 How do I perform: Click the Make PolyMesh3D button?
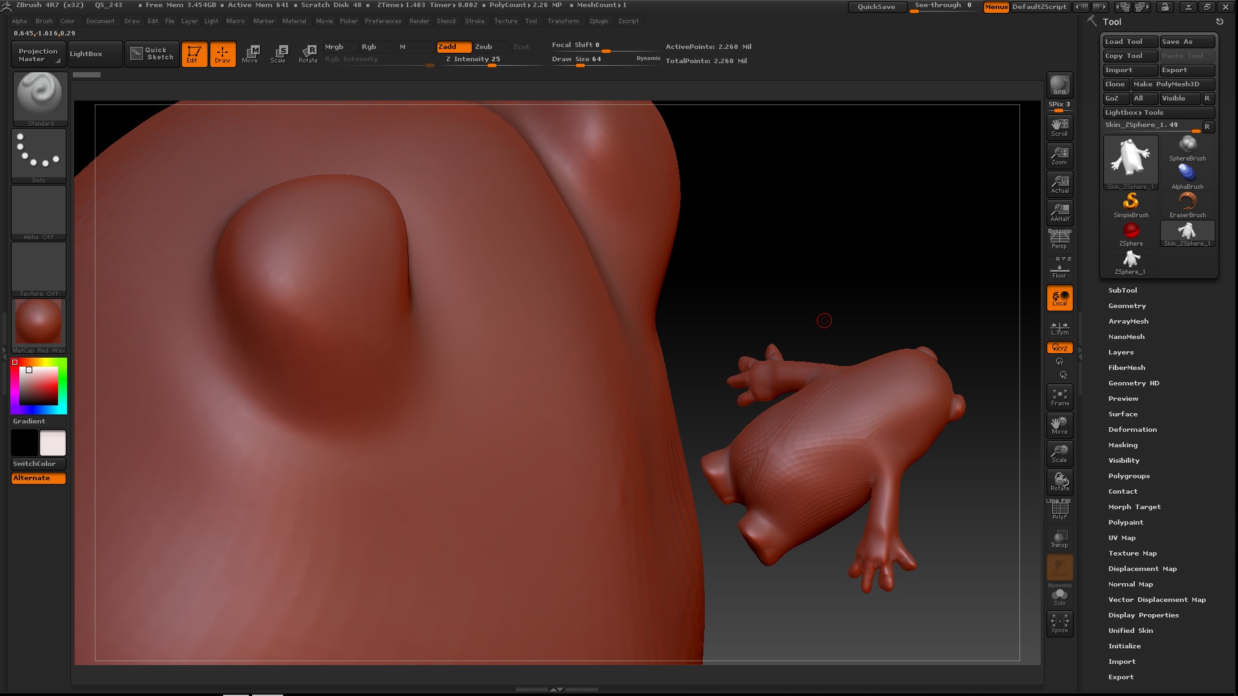pos(1173,84)
